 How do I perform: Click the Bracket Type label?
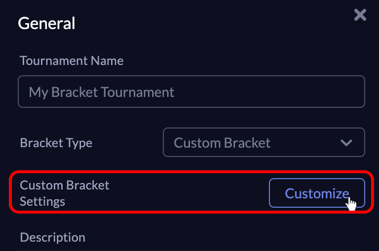56,143
